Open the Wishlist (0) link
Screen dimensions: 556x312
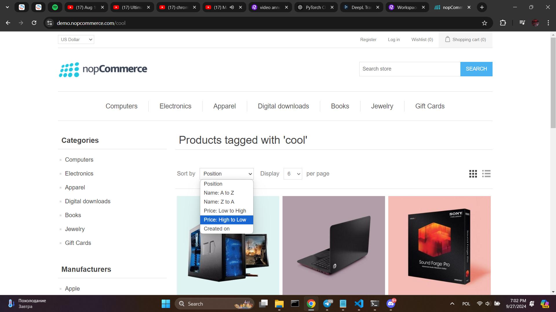pyautogui.click(x=422, y=40)
